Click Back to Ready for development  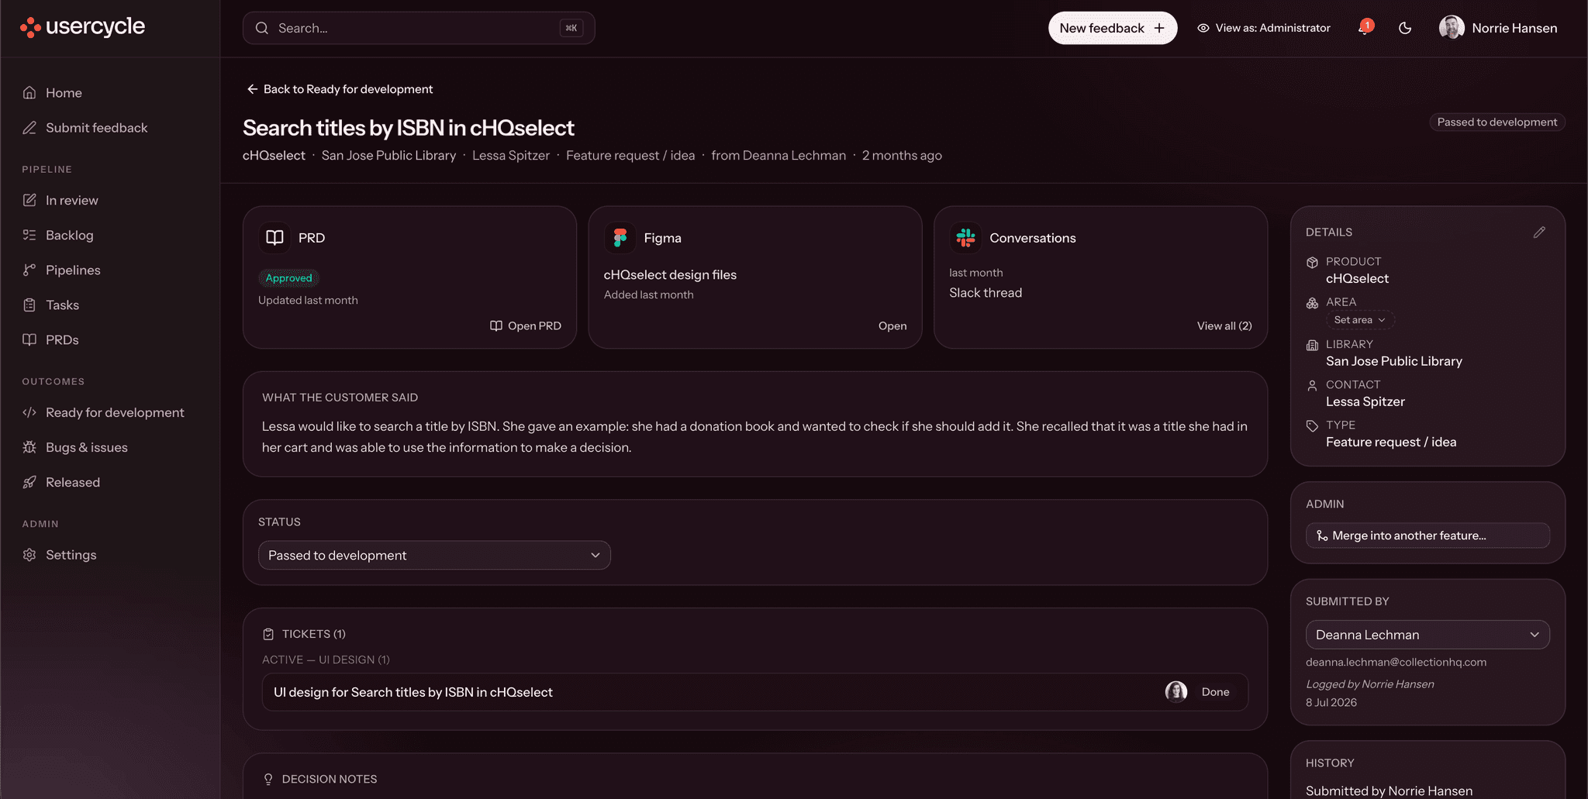tap(340, 90)
